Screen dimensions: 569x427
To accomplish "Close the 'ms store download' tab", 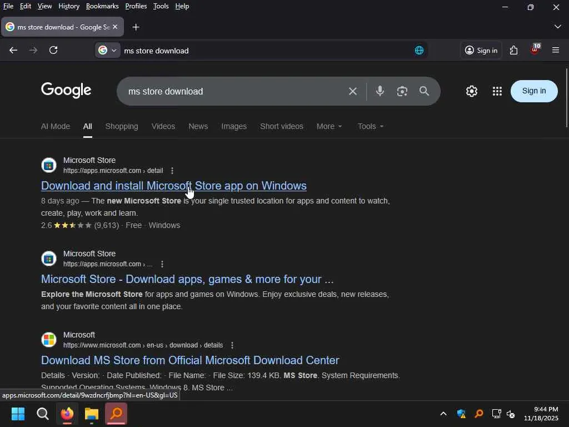I will [x=115, y=27].
